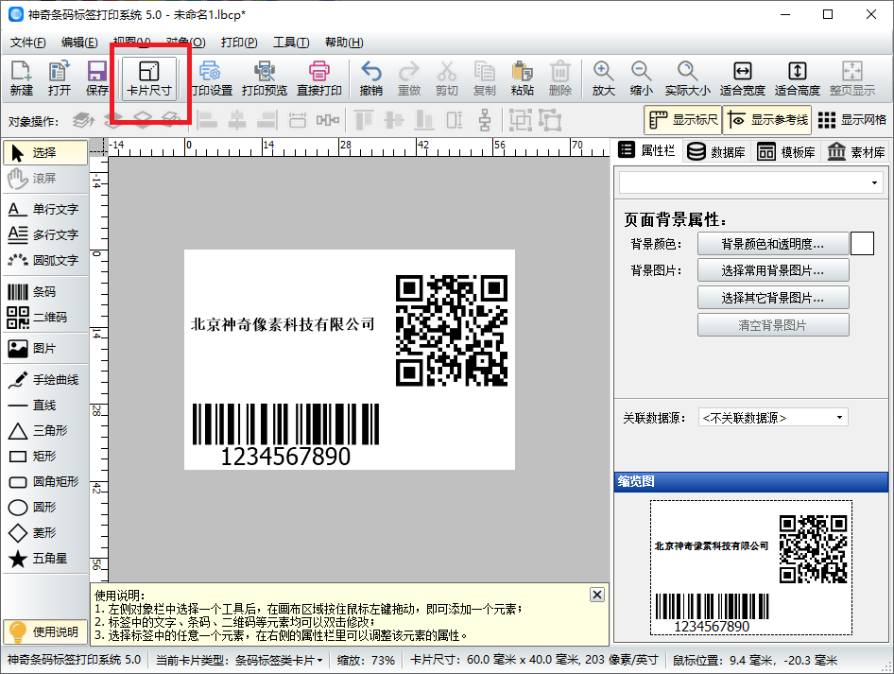Activate the 手绘曲线 freehand curve tool
Viewport: 894px width, 674px height.
[45, 380]
